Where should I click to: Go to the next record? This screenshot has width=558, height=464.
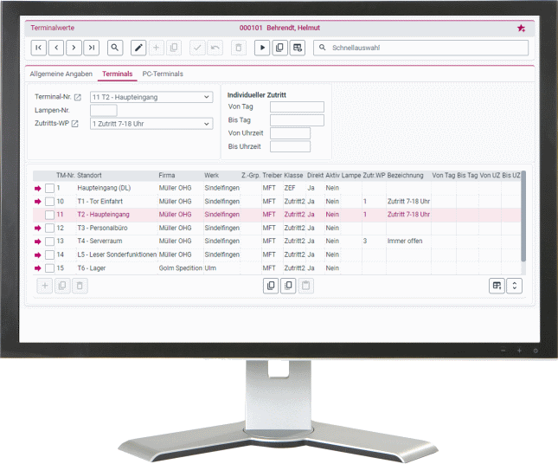(74, 48)
